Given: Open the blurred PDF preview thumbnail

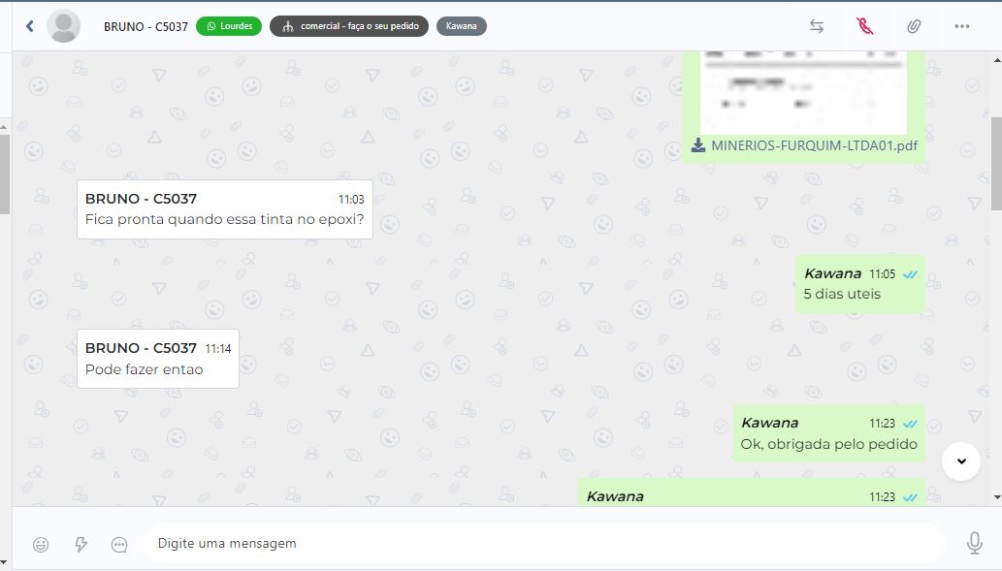Looking at the screenshot, I should point(803,93).
